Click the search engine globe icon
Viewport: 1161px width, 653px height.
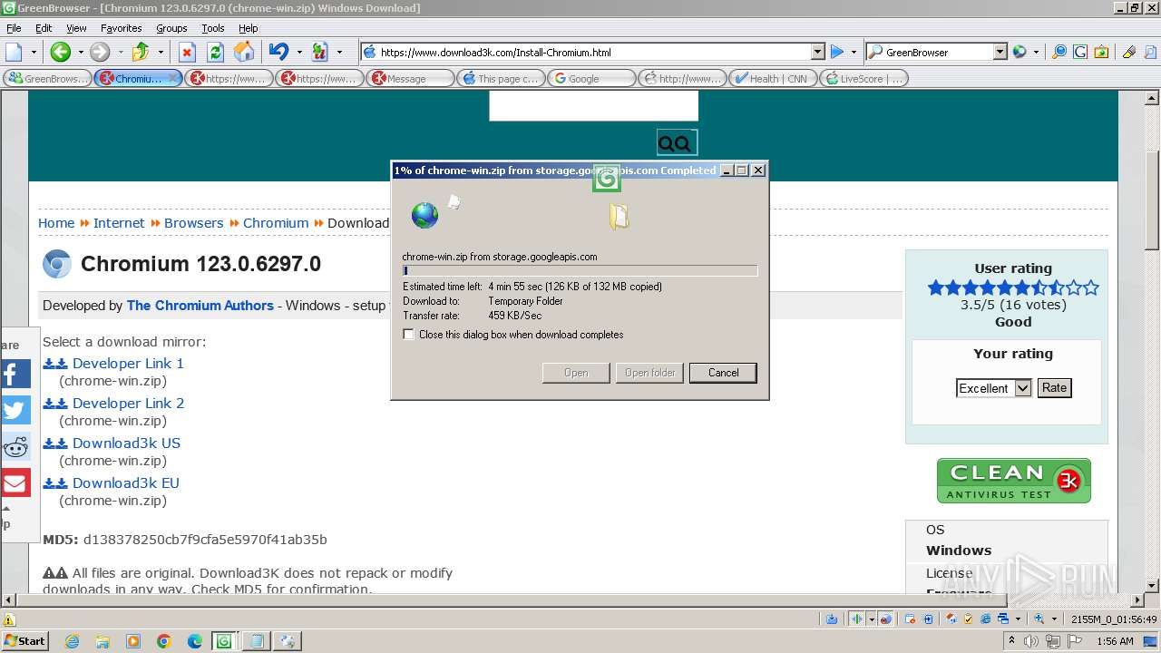tap(1020, 52)
